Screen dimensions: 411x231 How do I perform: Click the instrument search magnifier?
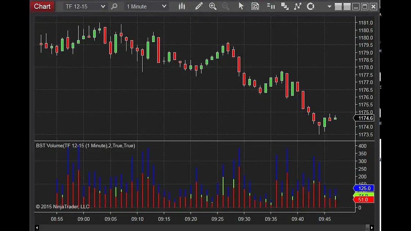pyautogui.click(x=115, y=6)
